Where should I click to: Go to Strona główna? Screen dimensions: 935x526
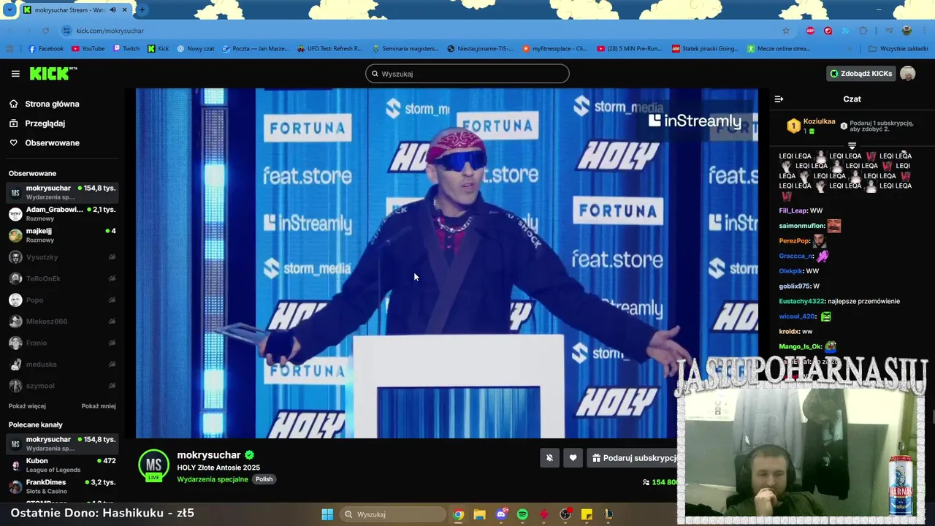[x=52, y=104]
